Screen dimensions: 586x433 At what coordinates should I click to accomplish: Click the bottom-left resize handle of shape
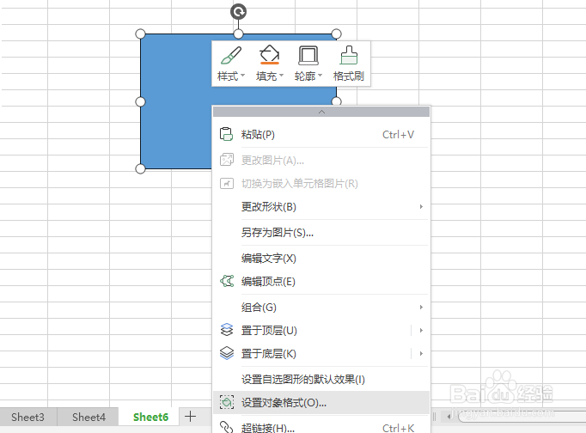click(140, 169)
